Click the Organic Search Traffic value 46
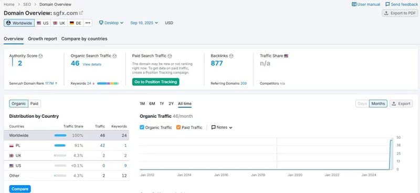Screen dimensions: 420x193 [x=75, y=63]
